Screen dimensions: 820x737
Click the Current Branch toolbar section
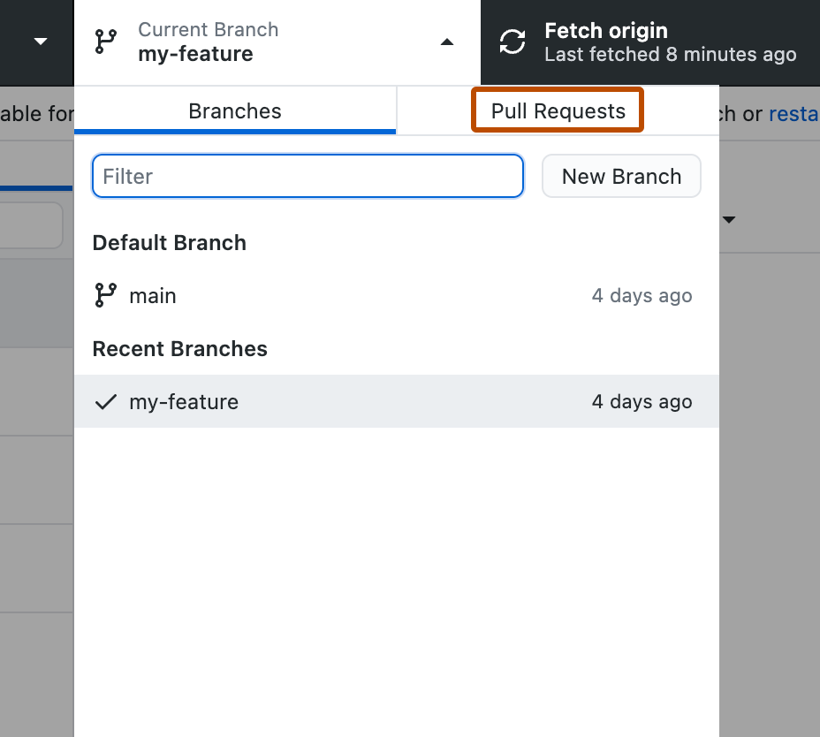tap(265, 41)
